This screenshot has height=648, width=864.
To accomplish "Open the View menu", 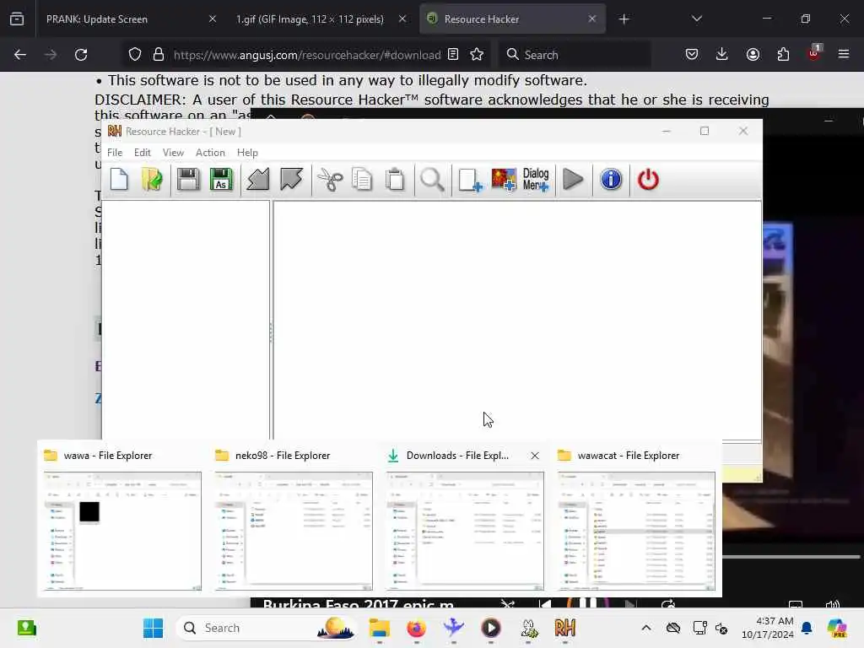I will click(173, 153).
